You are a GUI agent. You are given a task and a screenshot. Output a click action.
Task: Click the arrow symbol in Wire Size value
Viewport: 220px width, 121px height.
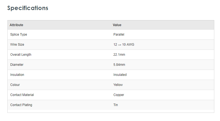[x=120, y=45]
